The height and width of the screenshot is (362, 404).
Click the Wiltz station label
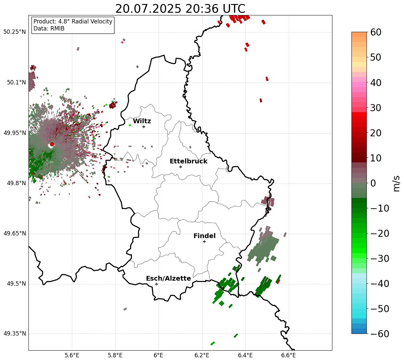(142, 121)
